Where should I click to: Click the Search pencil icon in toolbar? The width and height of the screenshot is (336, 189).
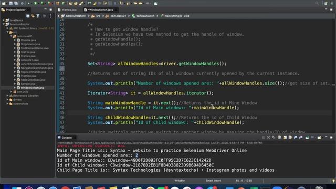point(81,4)
